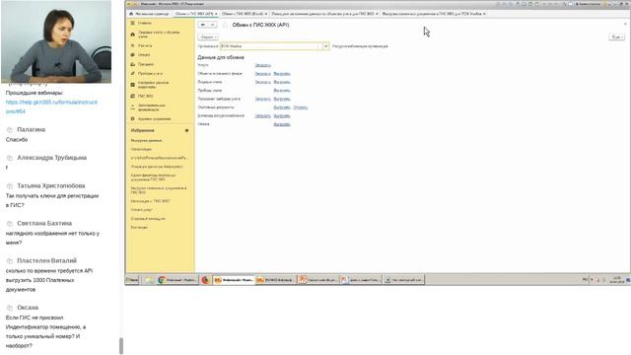Close the Обмен с ГИС ЖКХ (Excel) tab

[266, 14]
